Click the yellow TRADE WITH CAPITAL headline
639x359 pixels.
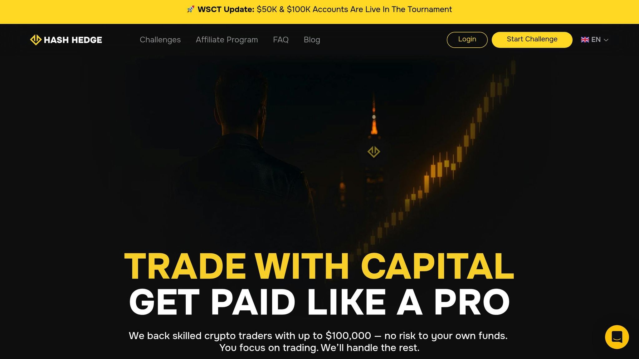point(319,266)
